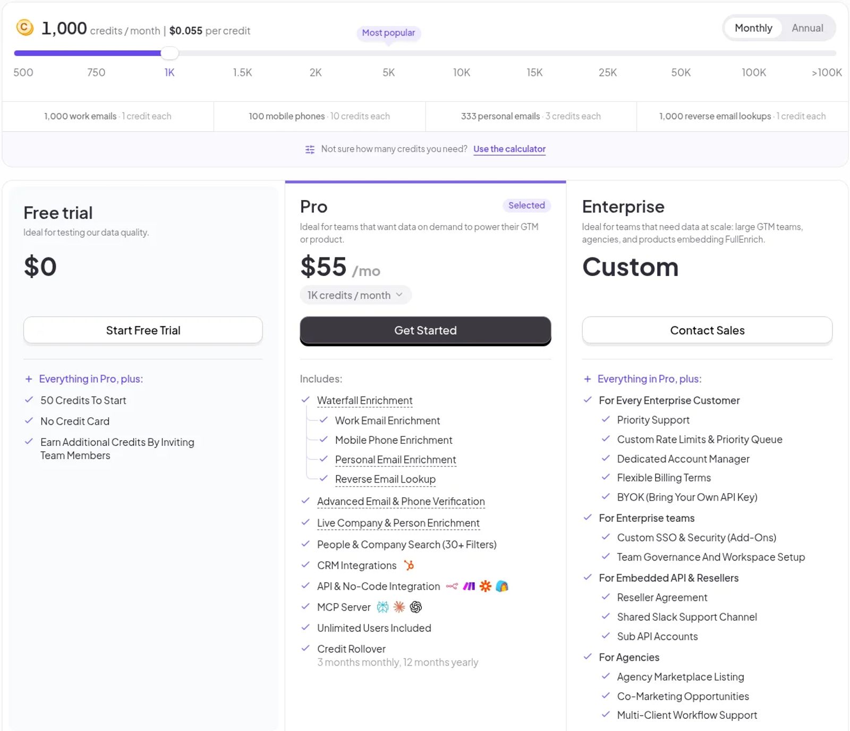This screenshot has width=850, height=731.
Task: Click the HubSpot logo beside CRM Integrations
Action: click(x=409, y=565)
